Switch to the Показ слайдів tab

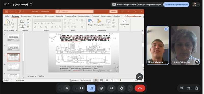[x=70, y=16]
